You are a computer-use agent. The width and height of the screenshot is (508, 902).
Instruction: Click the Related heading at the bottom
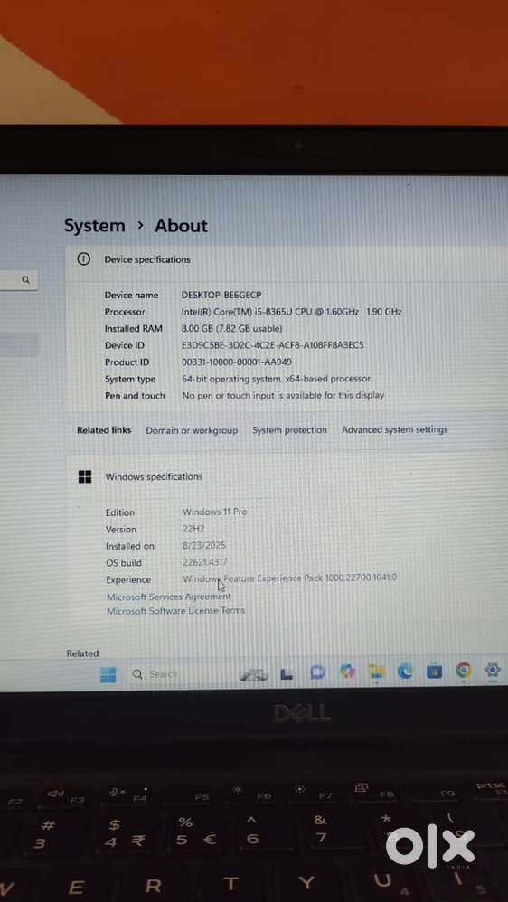82,653
